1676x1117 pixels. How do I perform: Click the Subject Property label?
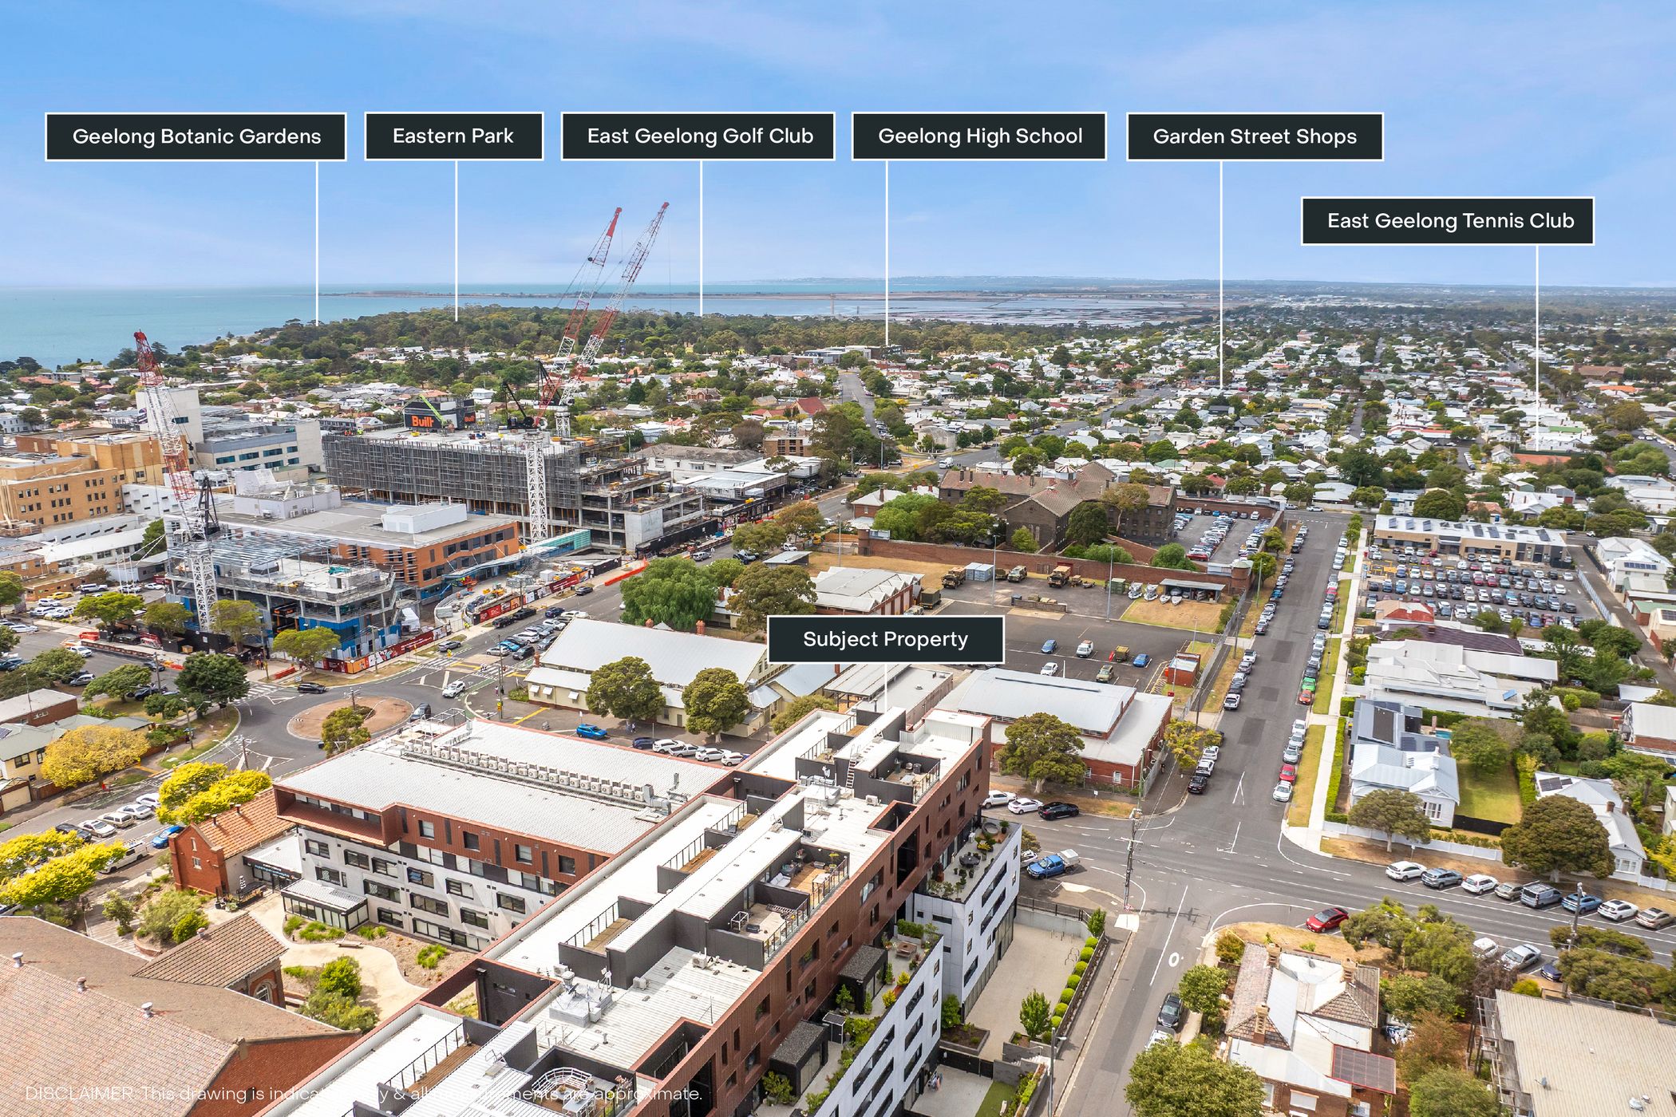pos(885,639)
